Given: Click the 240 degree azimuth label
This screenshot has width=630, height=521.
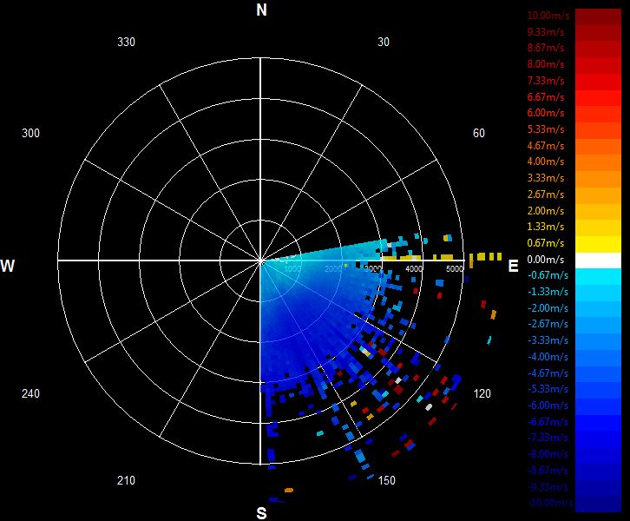Looking at the screenshot, I should point(30,393).
